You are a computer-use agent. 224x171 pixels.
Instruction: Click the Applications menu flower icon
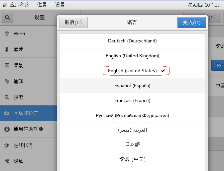coord(5,5)
